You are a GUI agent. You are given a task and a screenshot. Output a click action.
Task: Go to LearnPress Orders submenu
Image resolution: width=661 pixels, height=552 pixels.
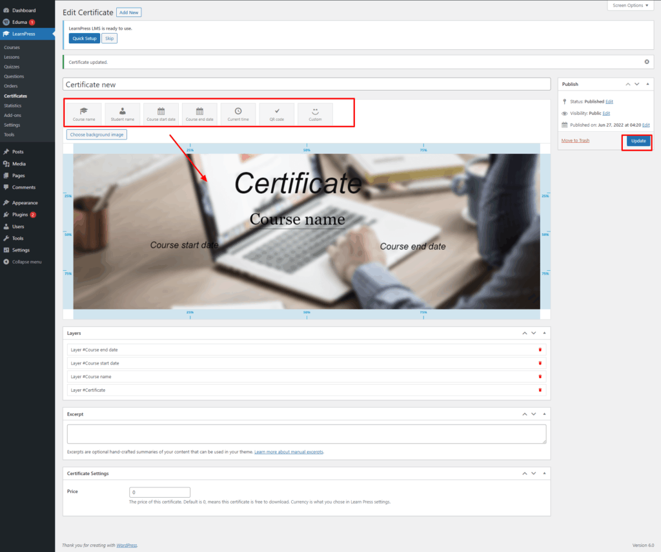click(x=11, y=86)
